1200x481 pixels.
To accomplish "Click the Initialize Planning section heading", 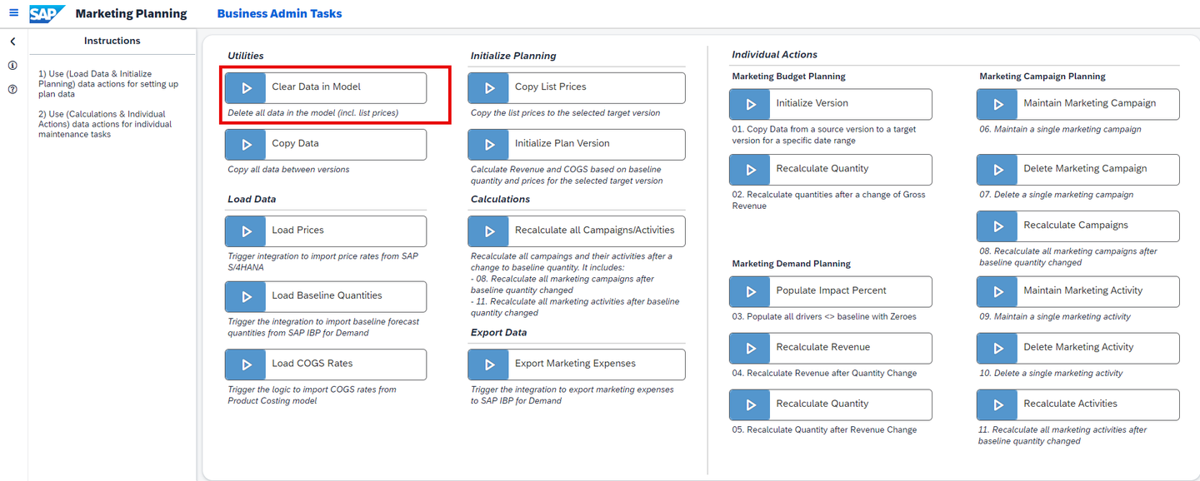I will [513, 56].
